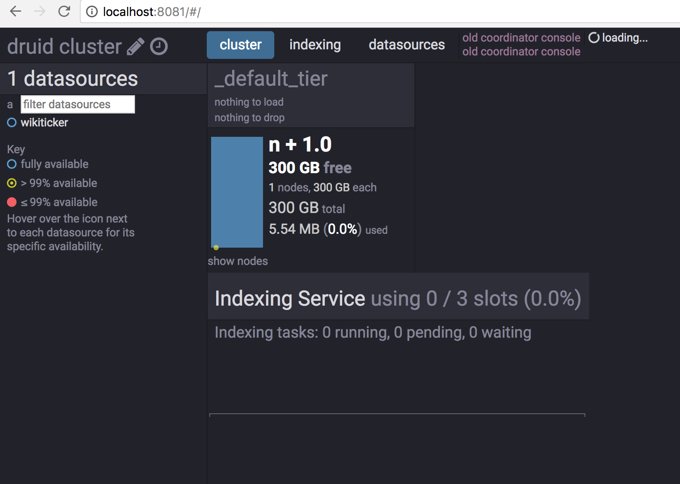Open the top 'old coordinator console' link

[521, 38]
